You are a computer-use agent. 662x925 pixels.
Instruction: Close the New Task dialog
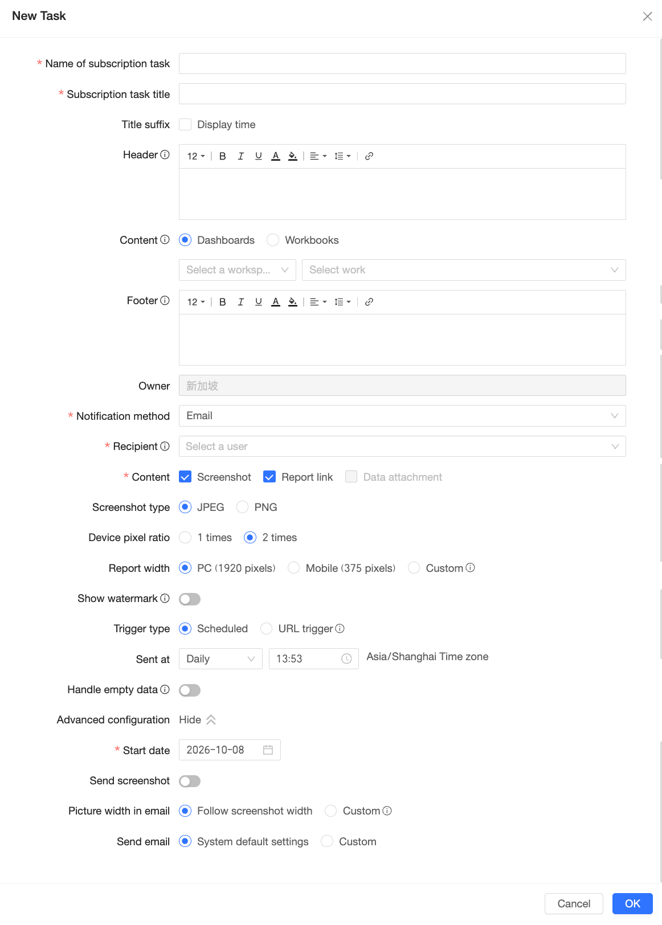click(x=647, y=17)
